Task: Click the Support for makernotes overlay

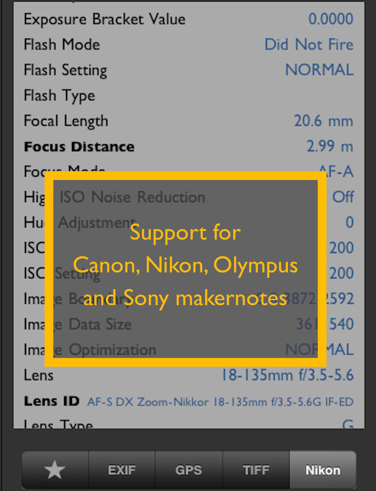Action: pyautogui.click(x=186, y=268)
